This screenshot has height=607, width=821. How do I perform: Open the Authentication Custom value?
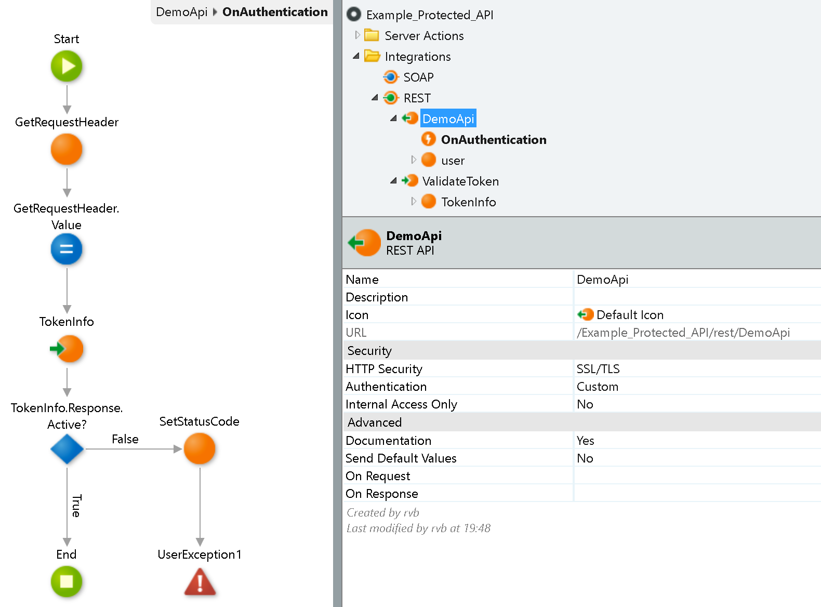697,386
